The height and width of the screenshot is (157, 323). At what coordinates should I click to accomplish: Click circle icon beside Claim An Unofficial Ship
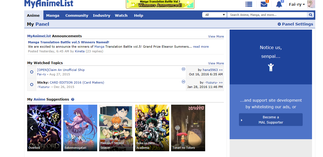coord(32,72)
